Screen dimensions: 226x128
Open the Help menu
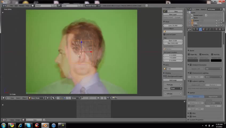coord(27,6)
